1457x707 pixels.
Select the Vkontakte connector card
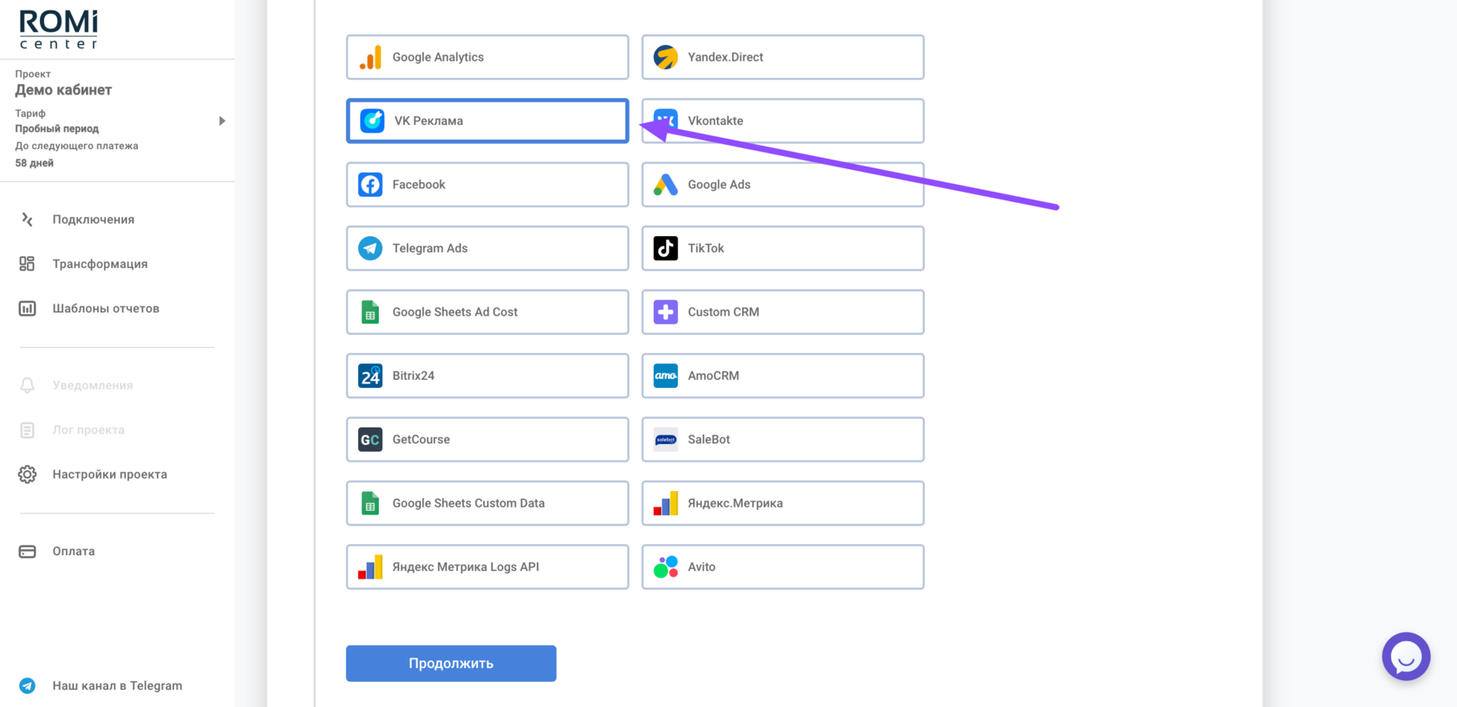pyautogui.click(x=782, y=121)
